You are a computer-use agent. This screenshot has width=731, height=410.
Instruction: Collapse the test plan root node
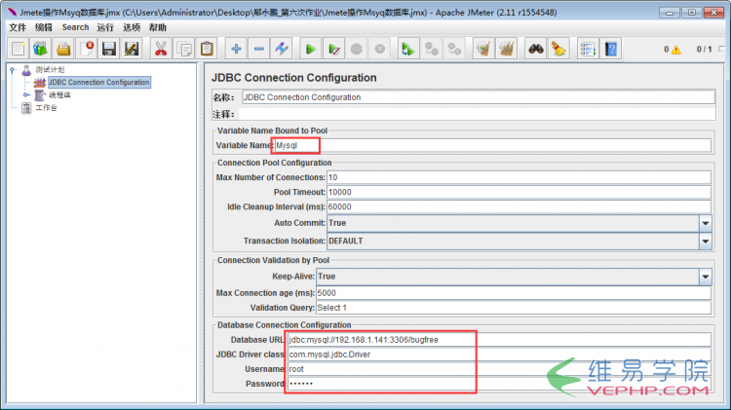pos(13,70)
